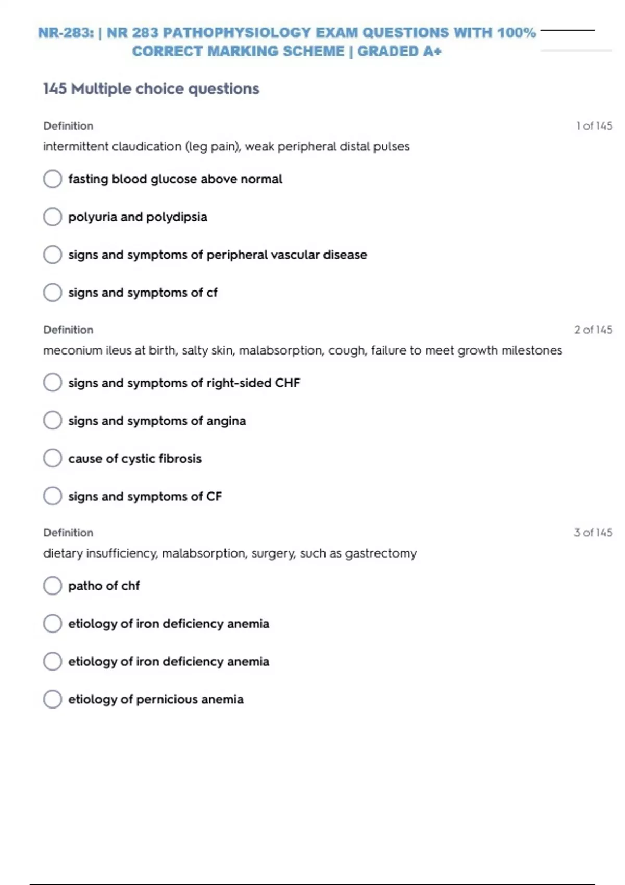Image resolution: width=625 pixels, height=885 pixels.
Task: Choose the 'patho of chf' radio button
Action: coord(53,586)
